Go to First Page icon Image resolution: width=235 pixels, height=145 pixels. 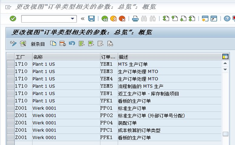click(166, 19)
